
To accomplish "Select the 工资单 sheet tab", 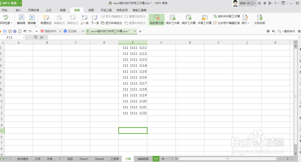I will click(x=114, y=159).
